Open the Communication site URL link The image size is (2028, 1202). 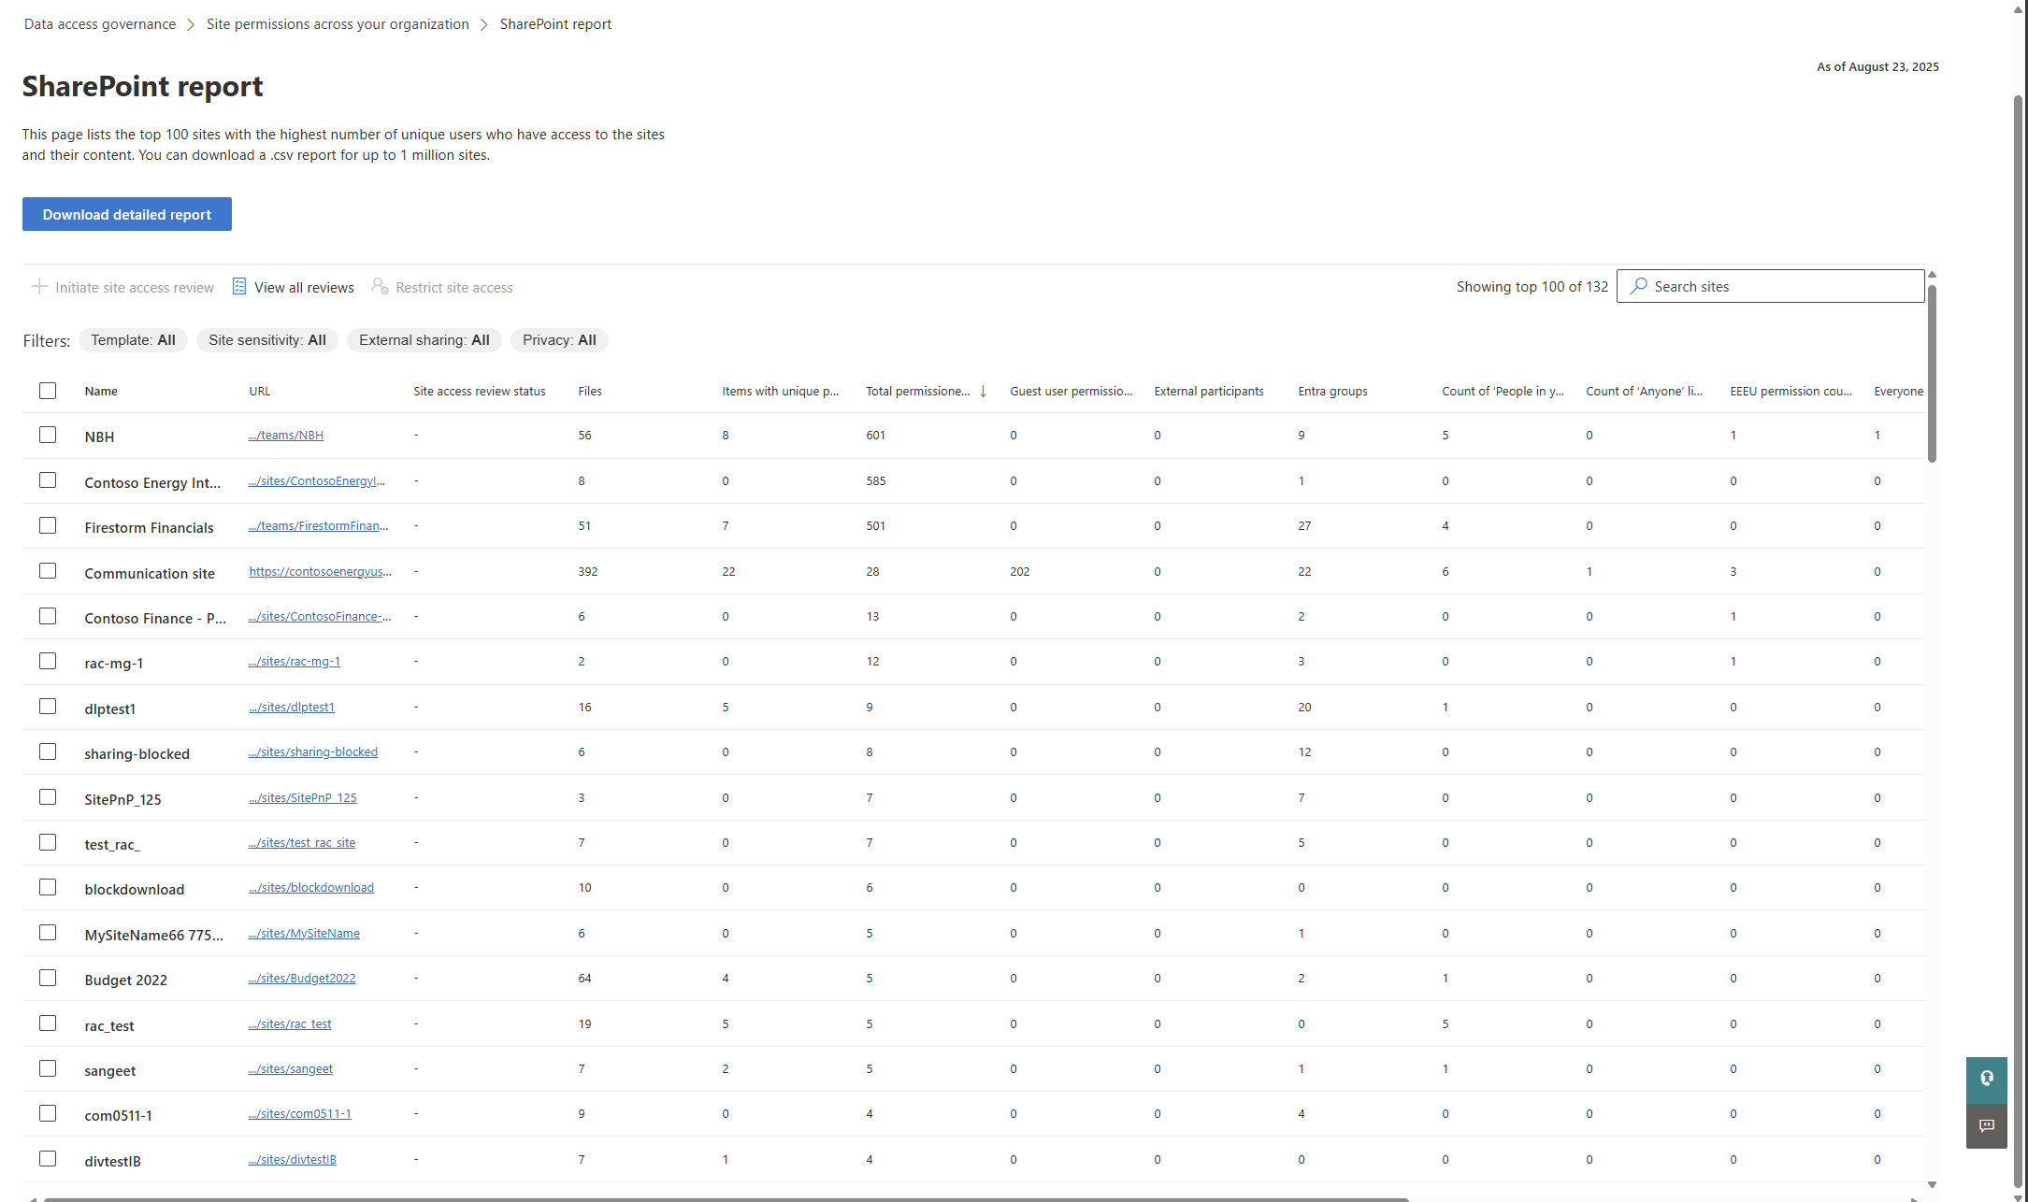pos(320,571)
